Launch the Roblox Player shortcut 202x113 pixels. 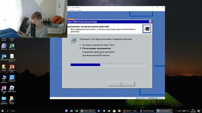(12, 89)
